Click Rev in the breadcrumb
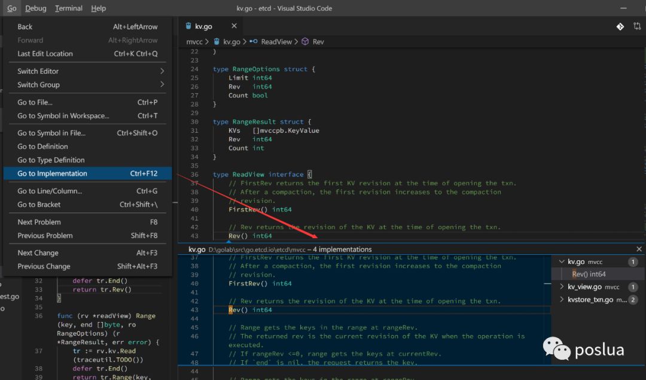The height and width of the screenshot is (380, 646). (x=318, y=42)
